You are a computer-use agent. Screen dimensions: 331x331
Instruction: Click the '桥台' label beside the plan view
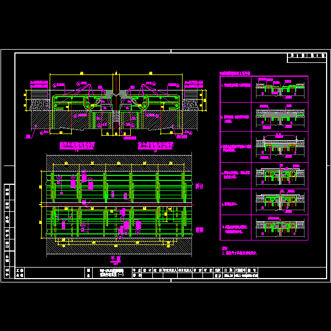tap(199, 186)
